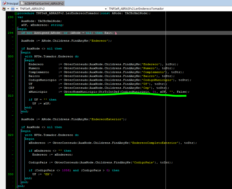Expand the TNFSeR_ABRASFv2 class combo box arrow

106,9
